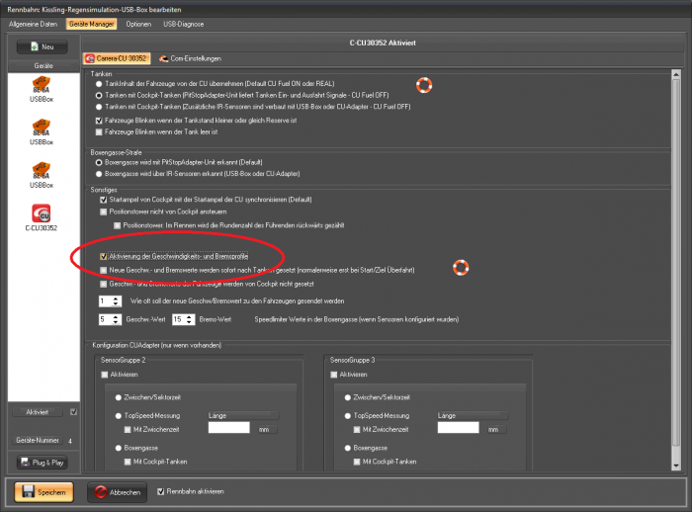Click the Neu button to add a device
Screen dimensions: 692x512
click(41, 46)
